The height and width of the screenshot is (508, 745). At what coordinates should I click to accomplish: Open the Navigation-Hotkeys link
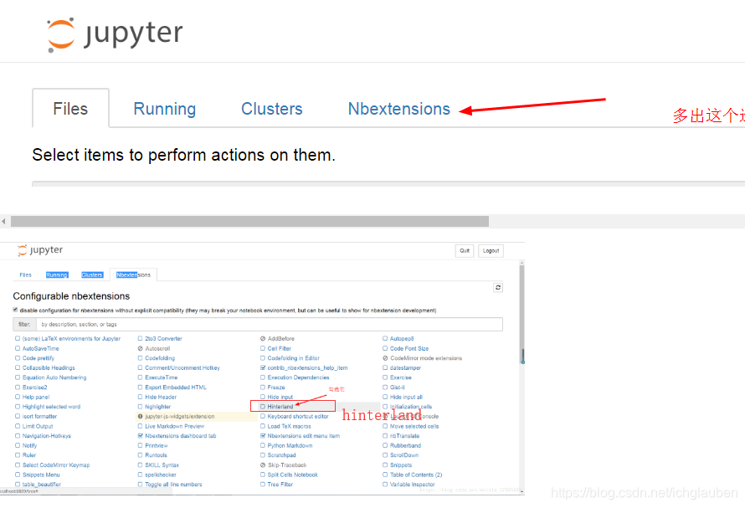pos(47,436)
